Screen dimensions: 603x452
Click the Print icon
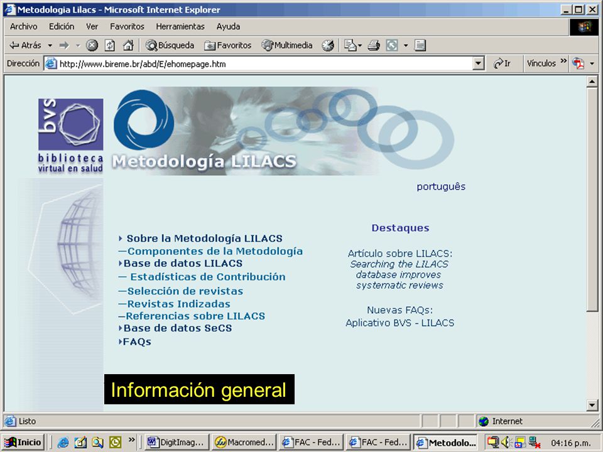tap(374, 45)
